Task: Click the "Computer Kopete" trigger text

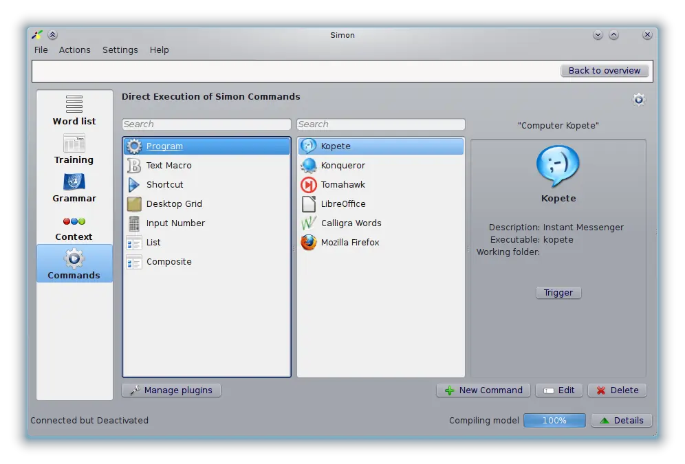Action: 558,126
